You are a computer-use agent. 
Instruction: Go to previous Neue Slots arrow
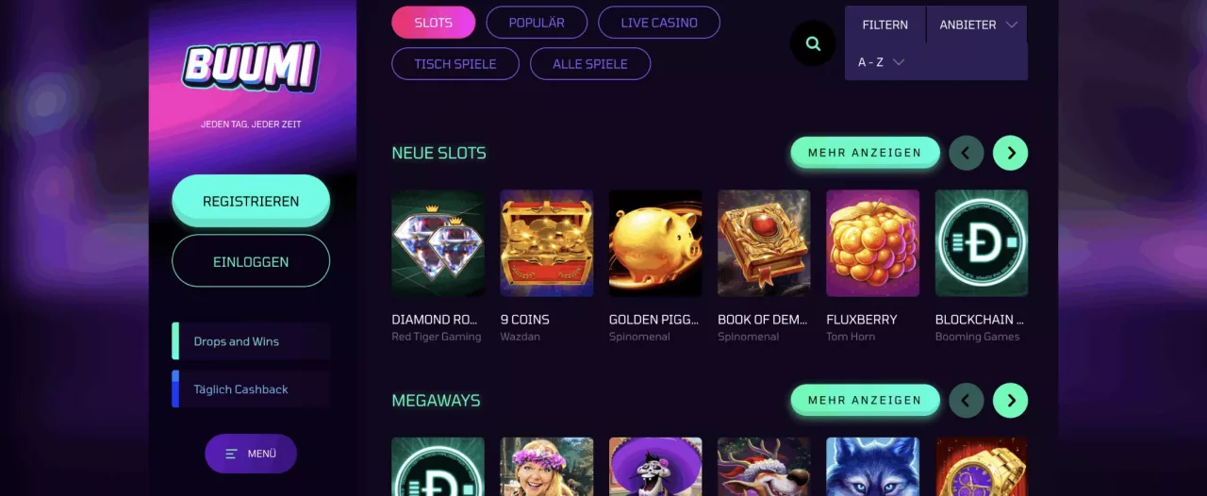(967, 153)
